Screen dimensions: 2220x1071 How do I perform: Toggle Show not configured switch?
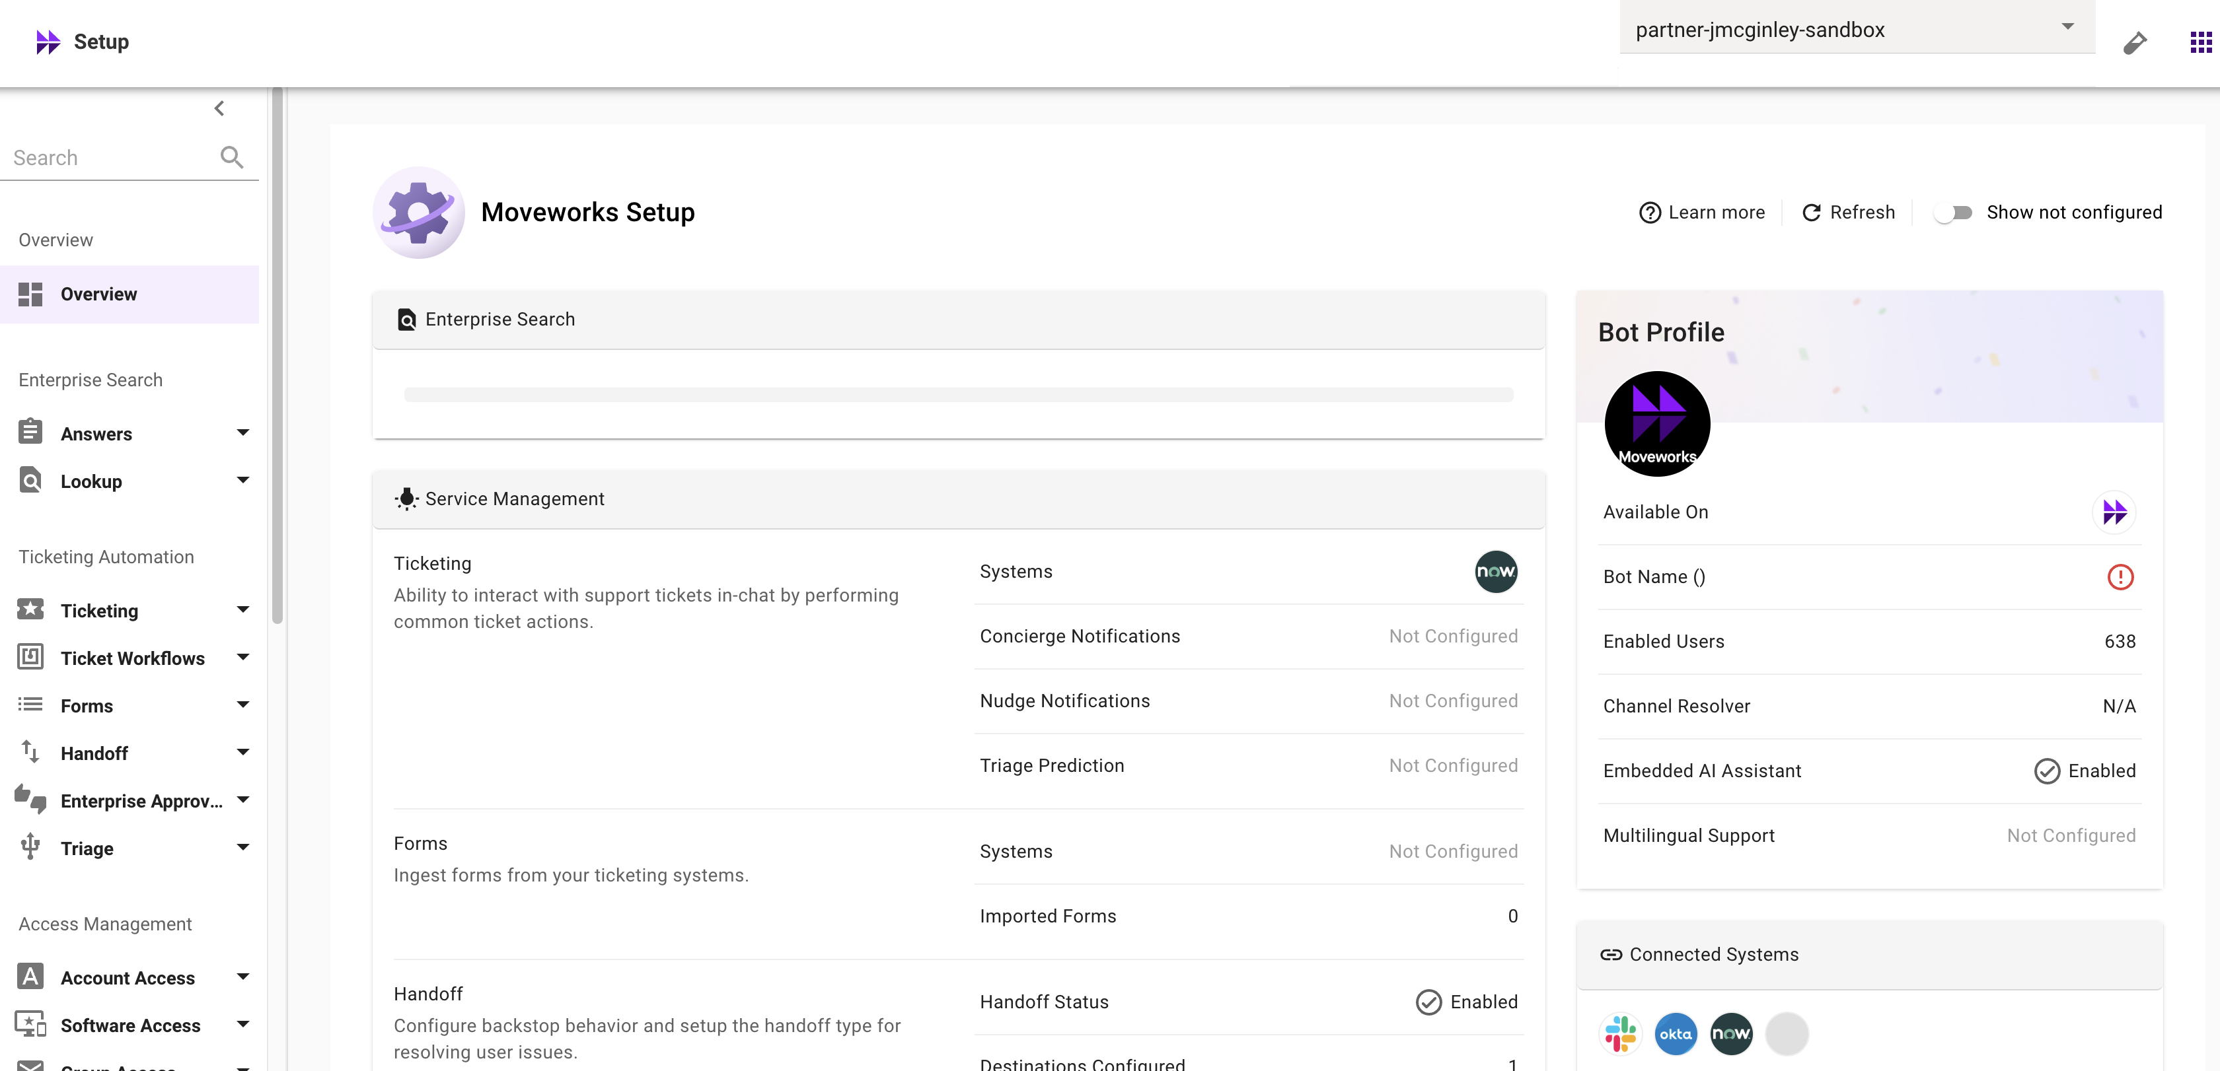[x=1953, y=213]
